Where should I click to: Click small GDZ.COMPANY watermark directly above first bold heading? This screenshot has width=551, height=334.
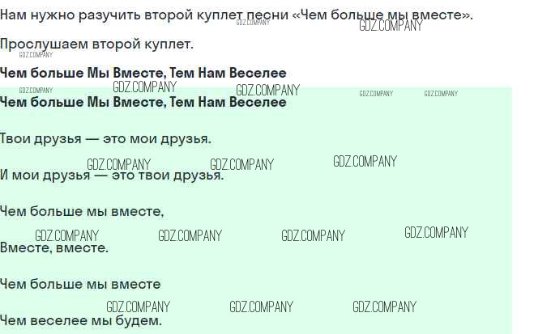pyautogui.click(x=36, y=55)
